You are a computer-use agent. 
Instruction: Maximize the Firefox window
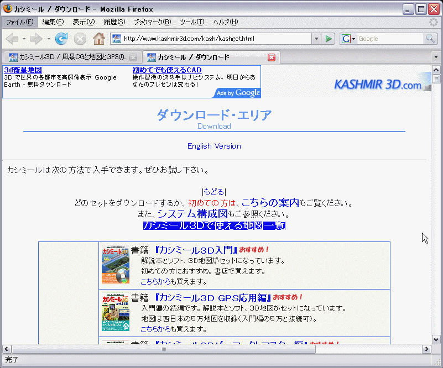coord(421,9)
